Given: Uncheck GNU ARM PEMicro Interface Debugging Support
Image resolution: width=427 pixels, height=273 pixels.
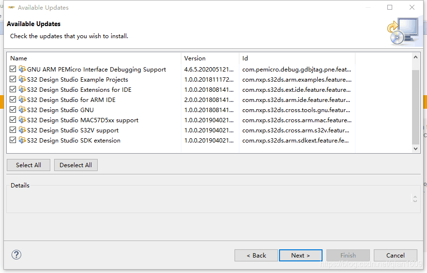Looking at the screenshot, I should pos(13,70).
